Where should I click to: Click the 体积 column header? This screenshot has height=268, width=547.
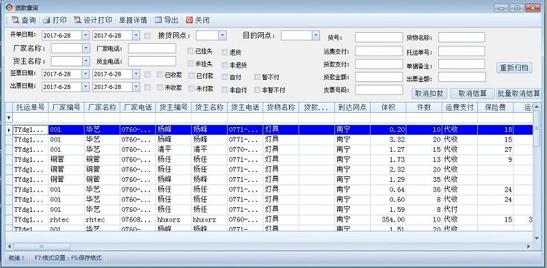(x=388, y=107)
